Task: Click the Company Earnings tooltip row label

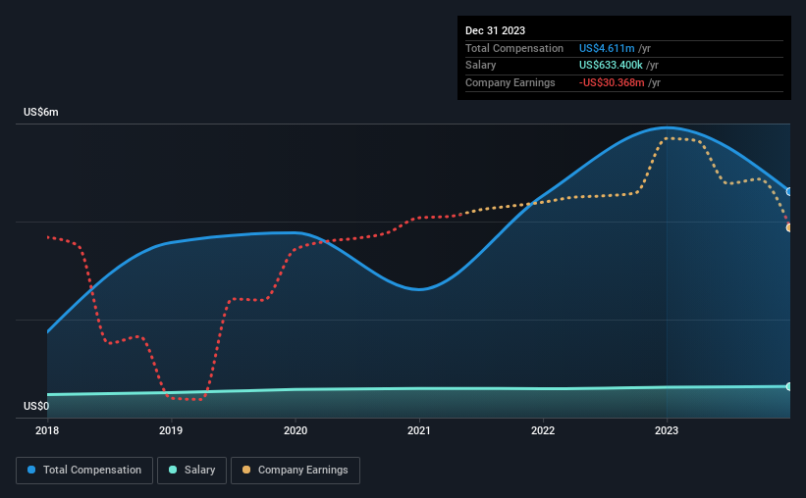Action: coord(510,82)
